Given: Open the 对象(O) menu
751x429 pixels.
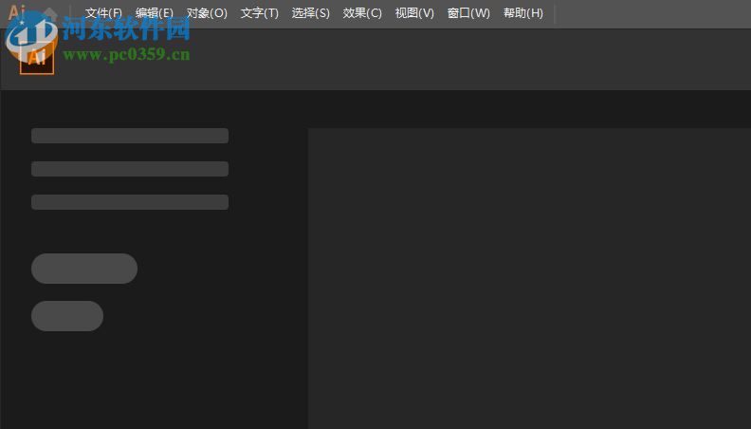Looking at the screenshot, I should pyautogui.click(x=207, y=13).
